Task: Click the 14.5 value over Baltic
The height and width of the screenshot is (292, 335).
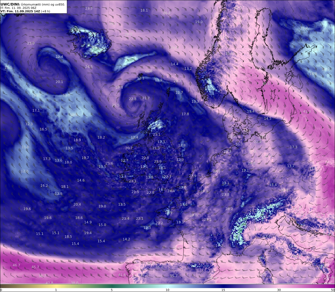Action: (x=268, y=118)
